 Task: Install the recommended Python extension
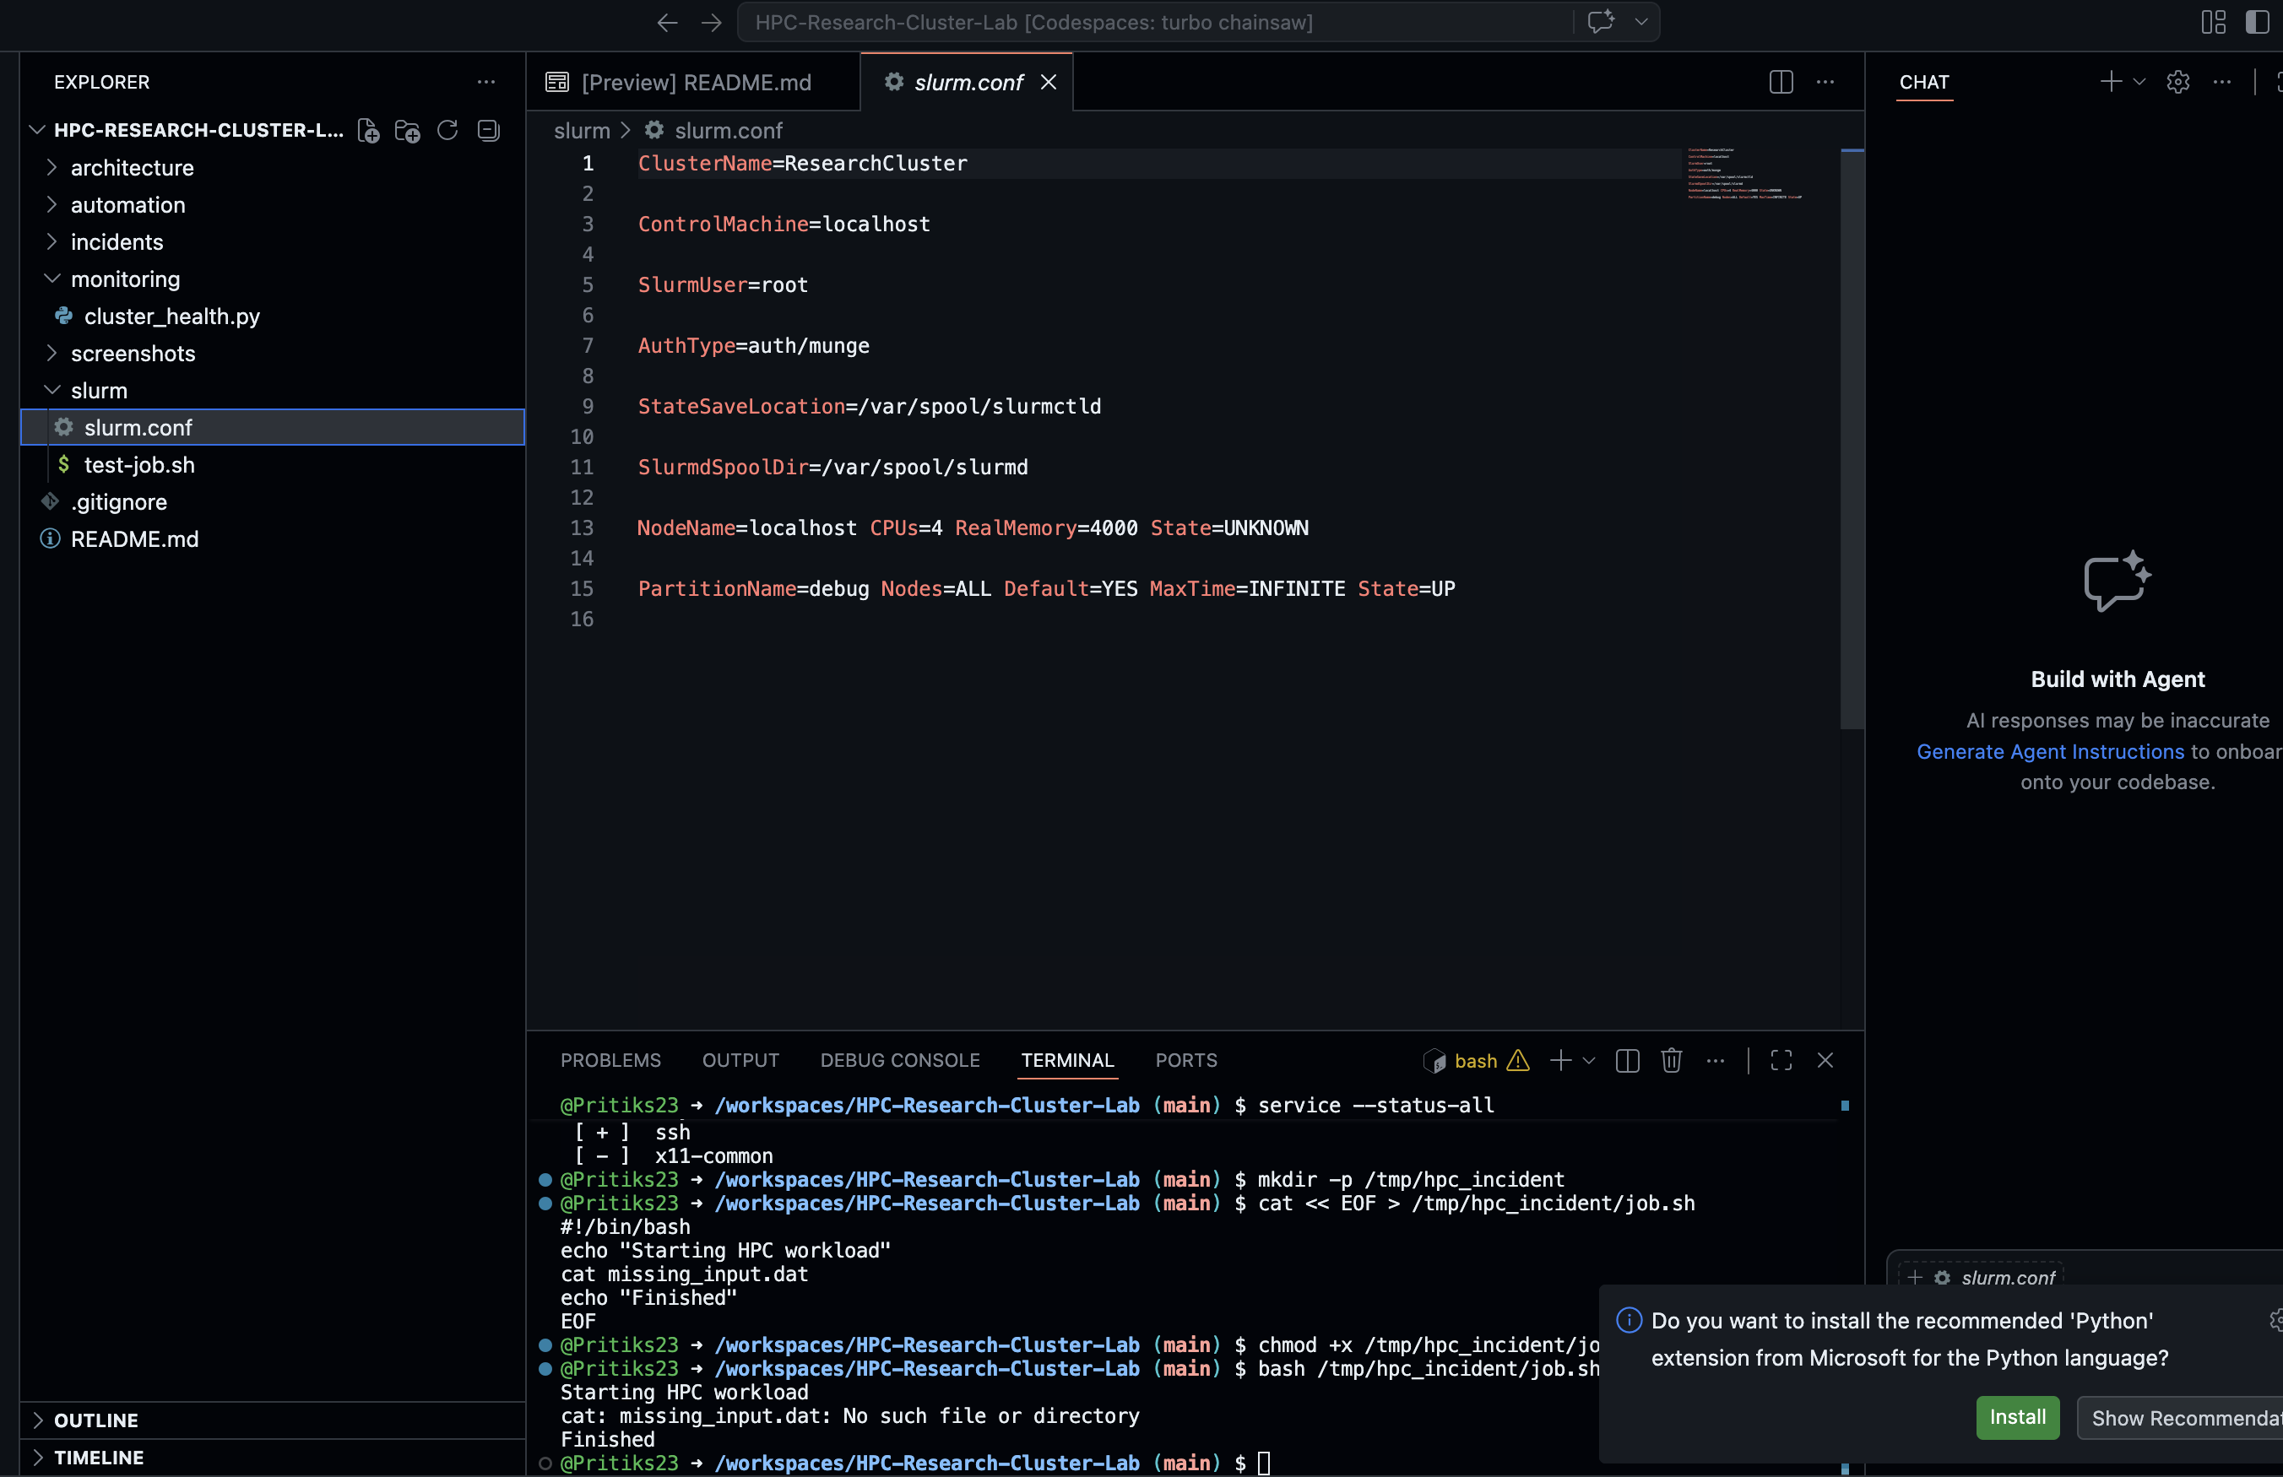click(x=2017, y=1418)
